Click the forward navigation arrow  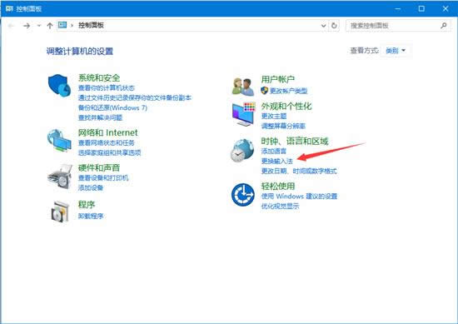[x=27, y=26]
